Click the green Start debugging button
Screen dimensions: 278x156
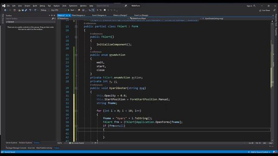[x=71, y=10]
